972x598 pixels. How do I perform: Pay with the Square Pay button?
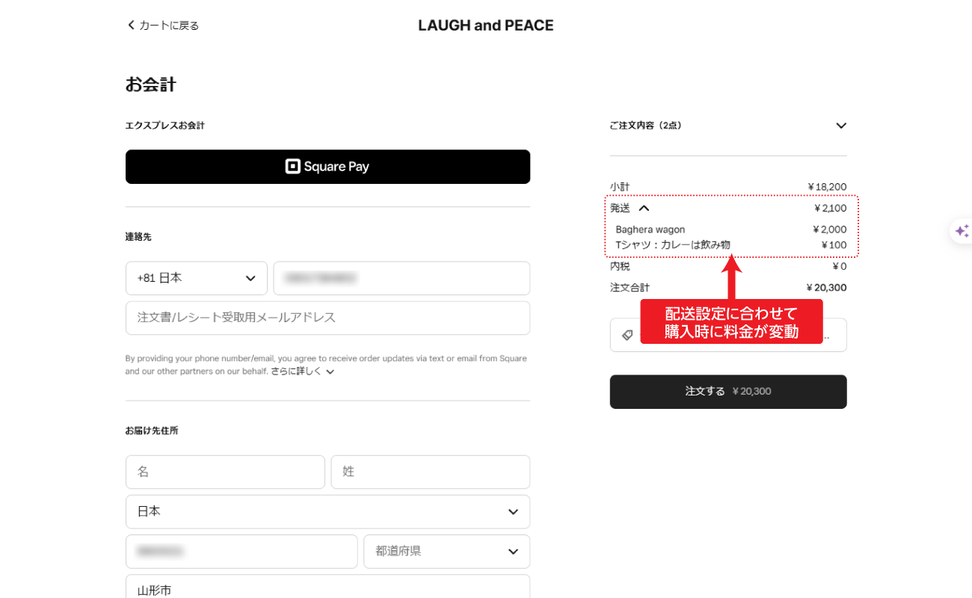(x=327, y=167)
